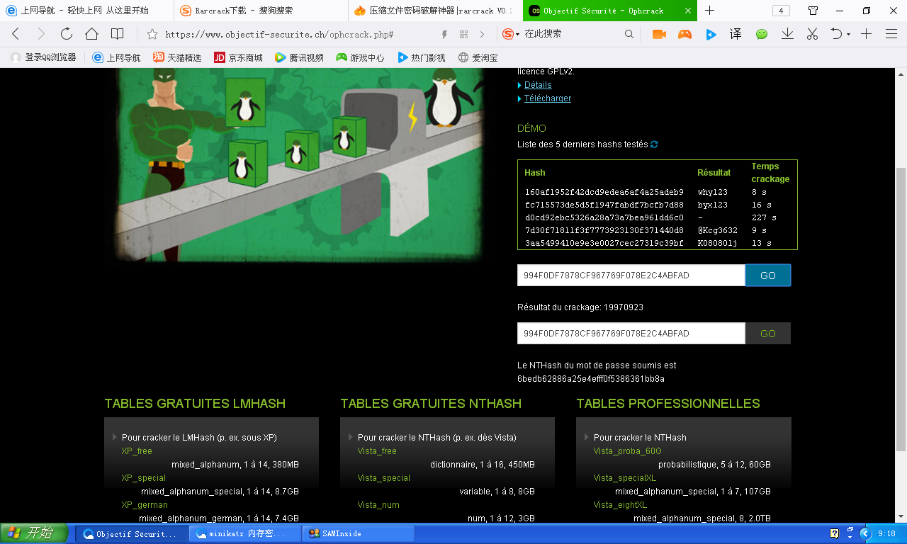Click the 在此搜索 search box

(x=571, y=34)
